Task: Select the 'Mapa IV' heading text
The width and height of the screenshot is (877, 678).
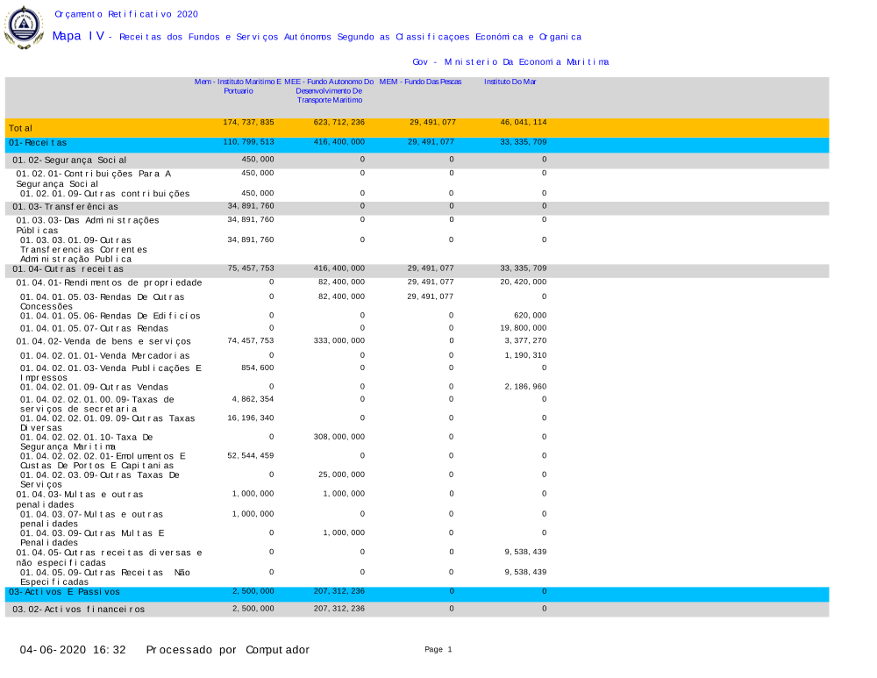Action: point(78,36)
